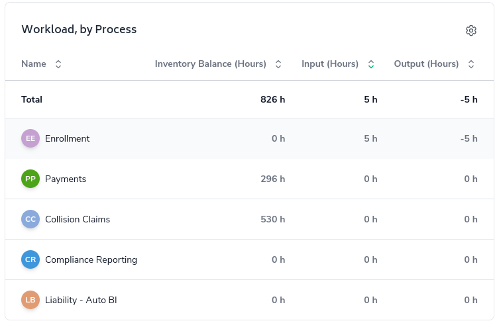The height and width of the screenshot is (325, 499).
Task: Click the PP Payments avatar icon
Action: (30, 179)
